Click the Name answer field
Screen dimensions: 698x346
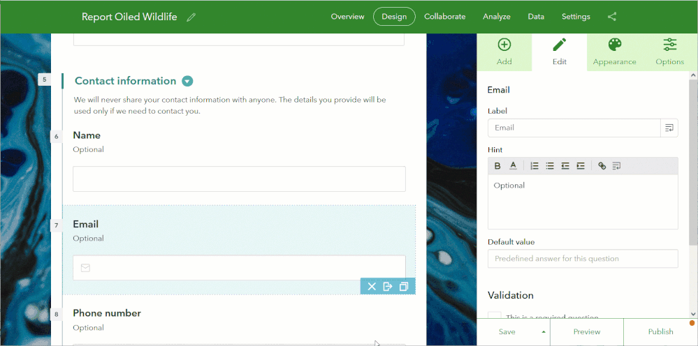click(239, 179)
